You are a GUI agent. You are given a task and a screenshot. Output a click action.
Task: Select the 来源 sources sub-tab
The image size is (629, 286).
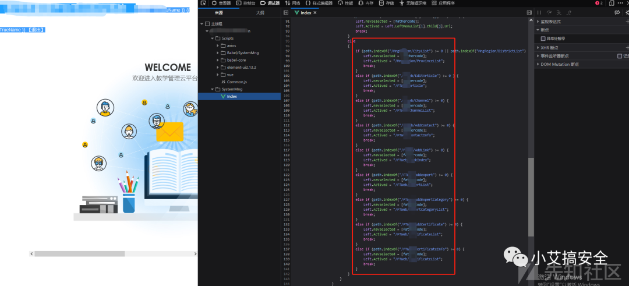tap(218, 13)
